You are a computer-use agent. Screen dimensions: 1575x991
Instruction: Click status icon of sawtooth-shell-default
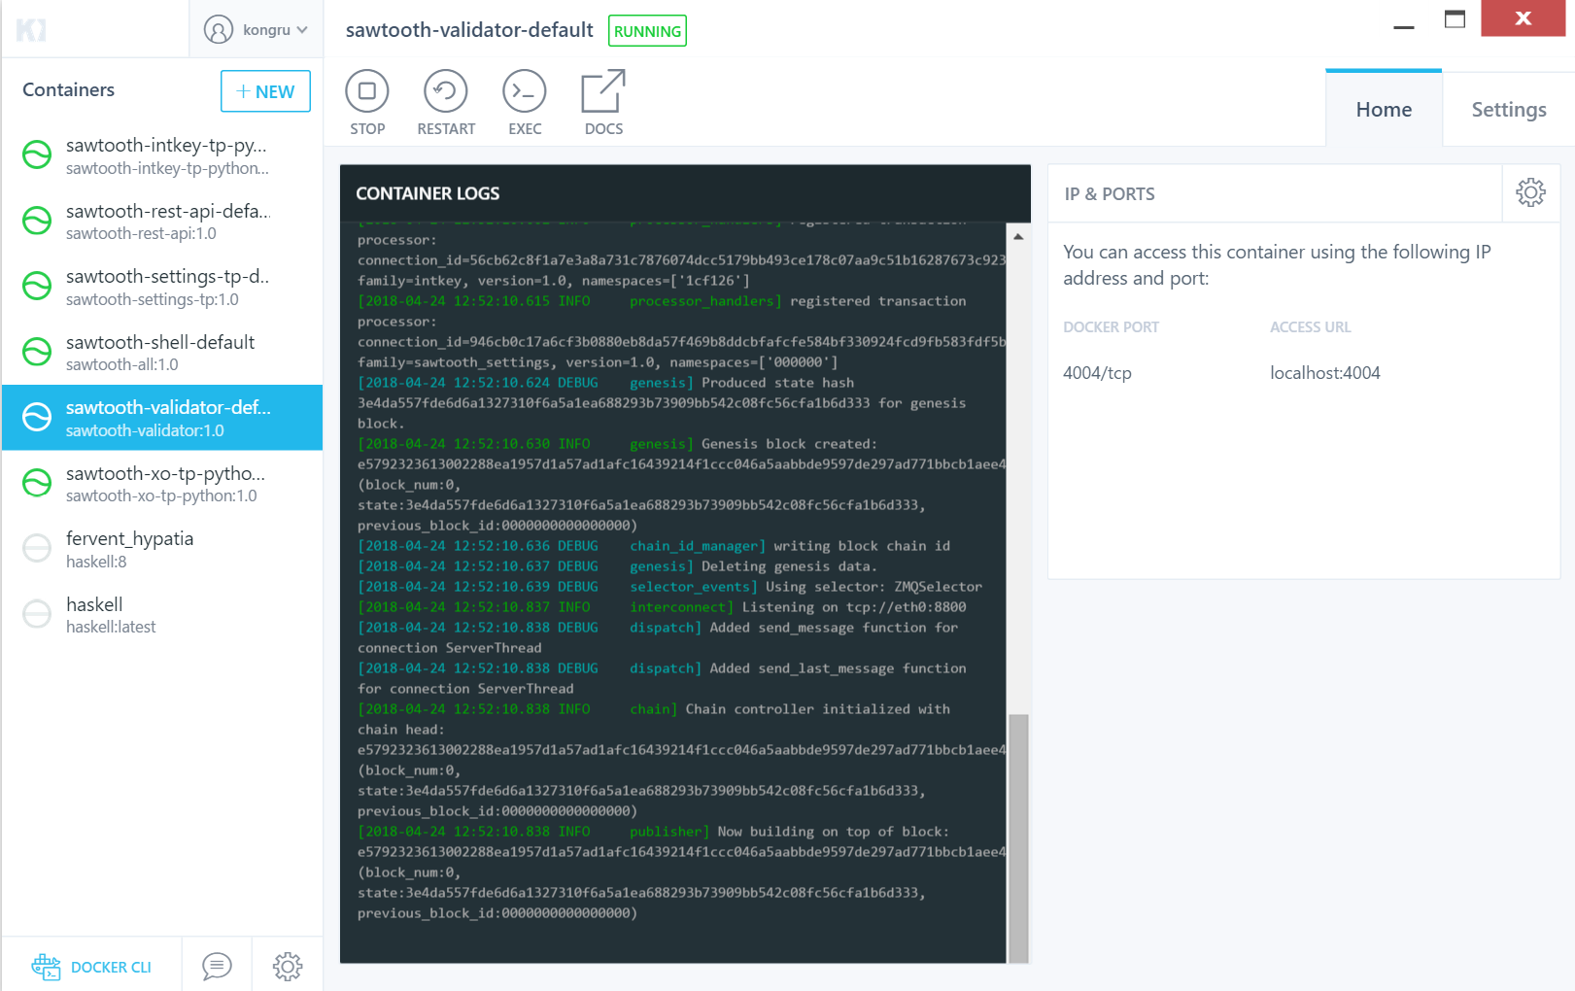37,352
